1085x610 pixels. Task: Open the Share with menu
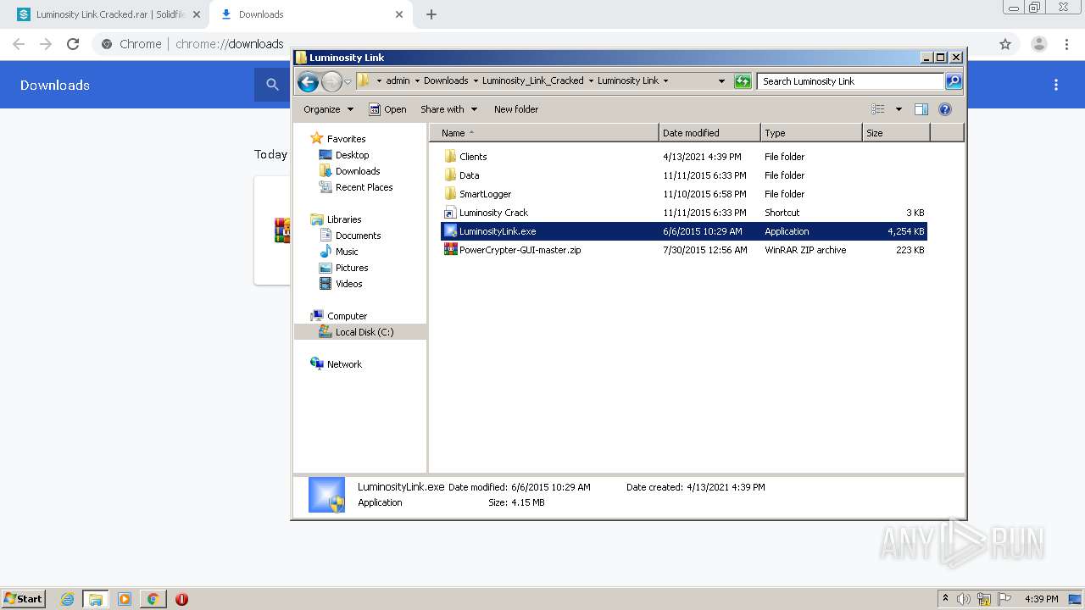449,109
